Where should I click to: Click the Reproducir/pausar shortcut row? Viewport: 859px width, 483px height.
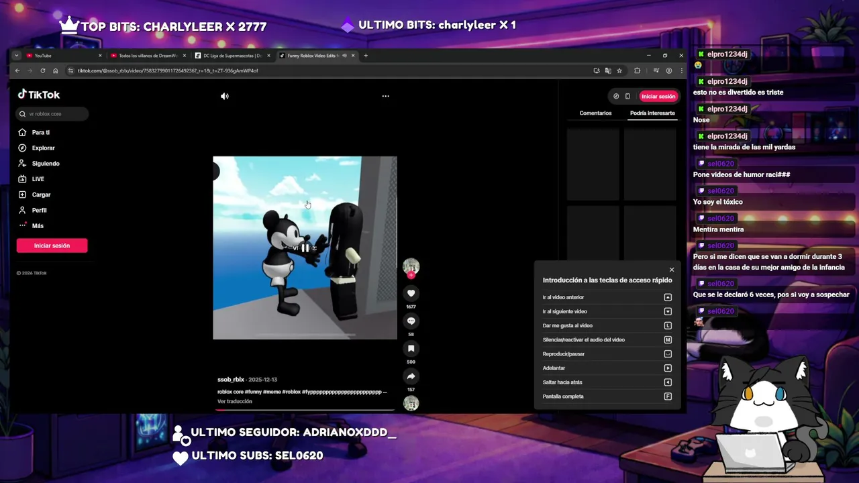(607, 354)
